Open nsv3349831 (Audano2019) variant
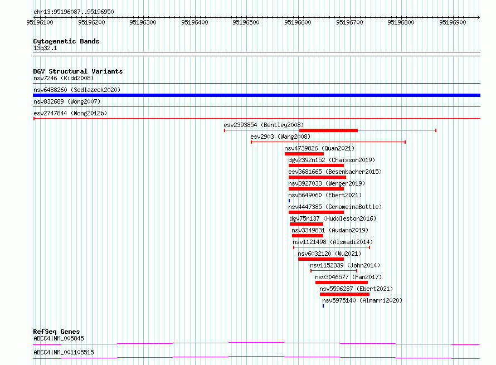 tap(330, 230)
